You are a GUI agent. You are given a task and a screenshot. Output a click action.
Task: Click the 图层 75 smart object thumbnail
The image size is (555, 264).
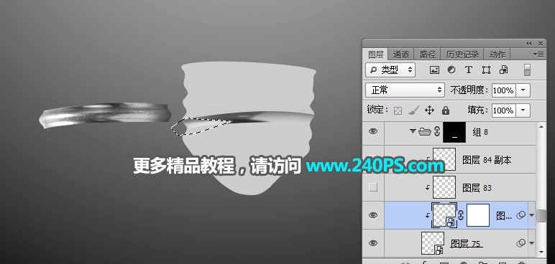(x=433, y=243)
